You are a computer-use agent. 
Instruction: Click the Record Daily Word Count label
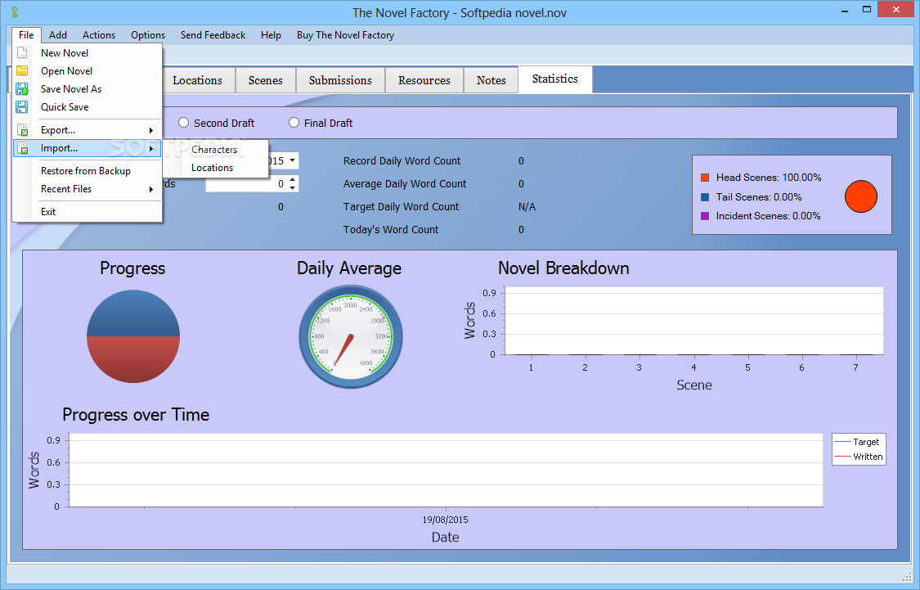coord(402,161)
